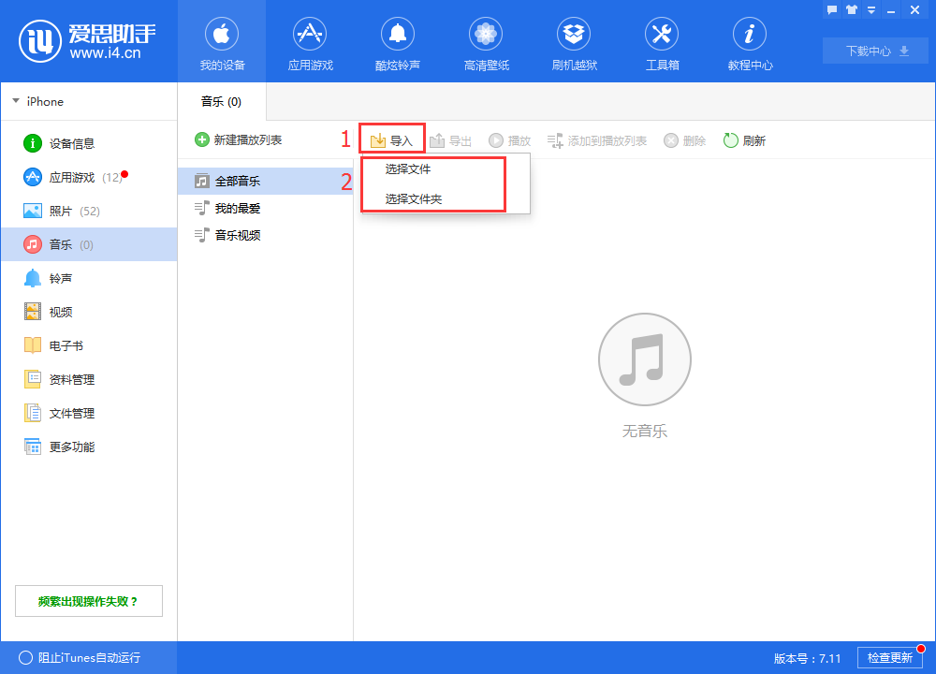The height and width of the screenshot is (674, 936).
Task: Open the feedback chat icon in titlebar
Action: coord(830,9)
